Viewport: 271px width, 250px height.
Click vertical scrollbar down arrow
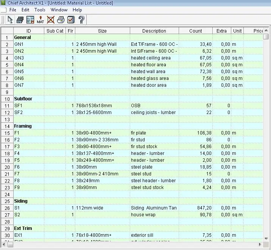[x=266, y=239]
